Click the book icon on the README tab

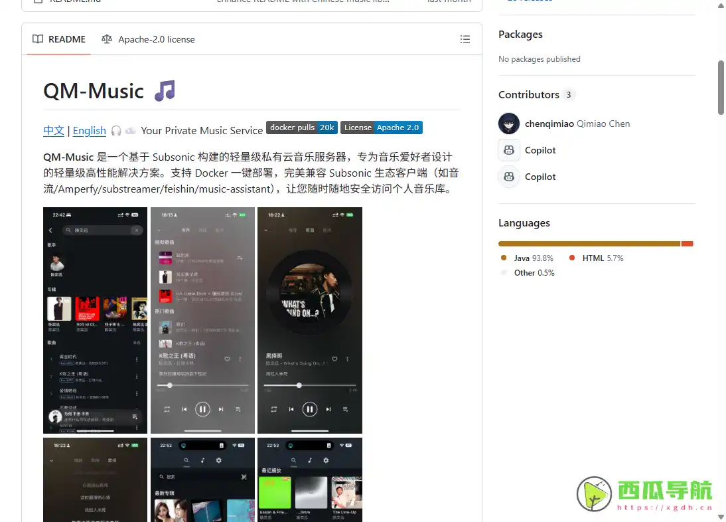coord(38,39)
